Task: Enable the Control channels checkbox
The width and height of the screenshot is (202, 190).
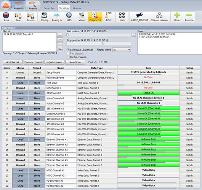Action: point(68,57)
